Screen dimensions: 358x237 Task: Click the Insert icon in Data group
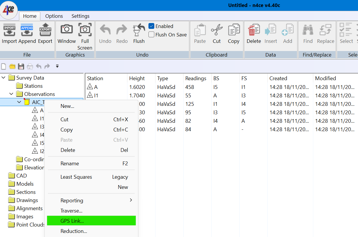271,29
